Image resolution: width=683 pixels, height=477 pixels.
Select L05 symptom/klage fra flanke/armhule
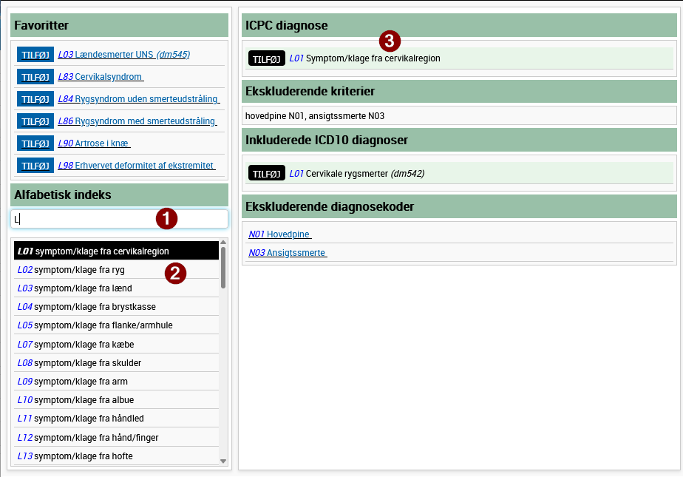[95, 325]
